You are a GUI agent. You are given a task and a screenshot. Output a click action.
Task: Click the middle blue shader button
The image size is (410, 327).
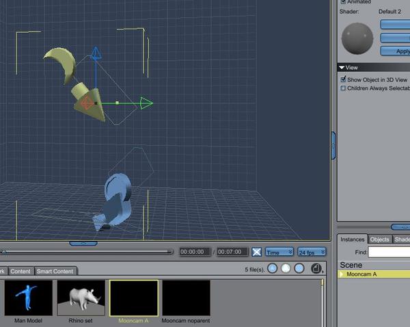pyautogui.click(x=396, y=38)
